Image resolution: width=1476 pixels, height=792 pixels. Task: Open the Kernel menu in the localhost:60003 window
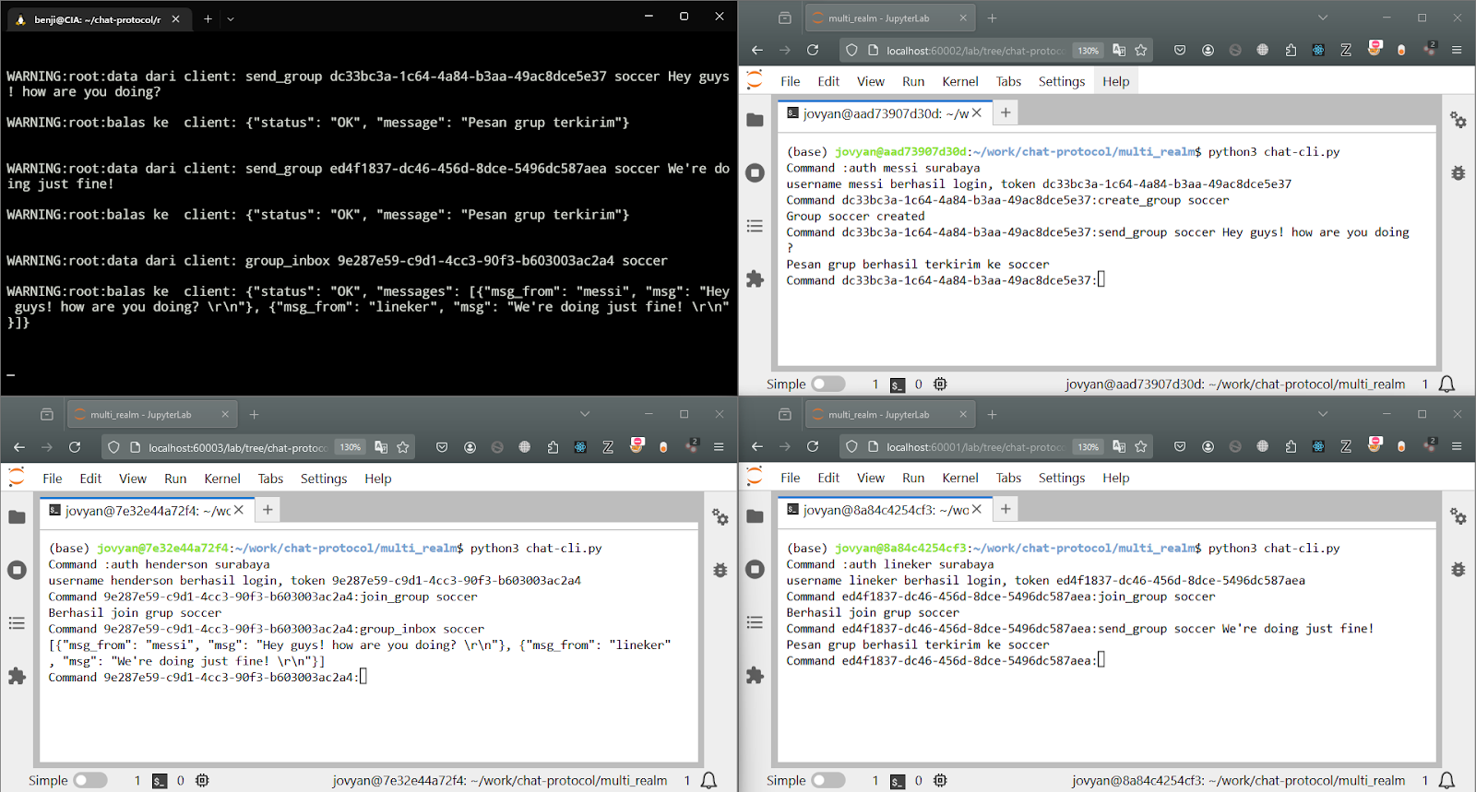coord(221,479)
